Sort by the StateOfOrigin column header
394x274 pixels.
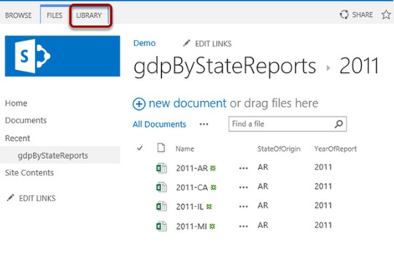(x=279, y=149)
